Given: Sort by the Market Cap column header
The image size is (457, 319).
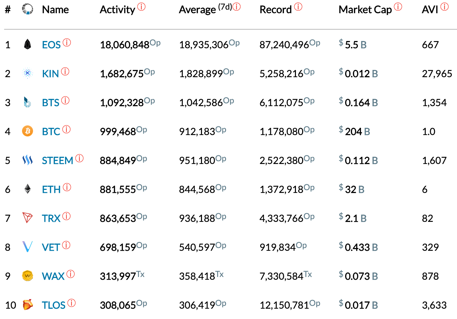Looking at the screenshot, I should pos(365,10).
